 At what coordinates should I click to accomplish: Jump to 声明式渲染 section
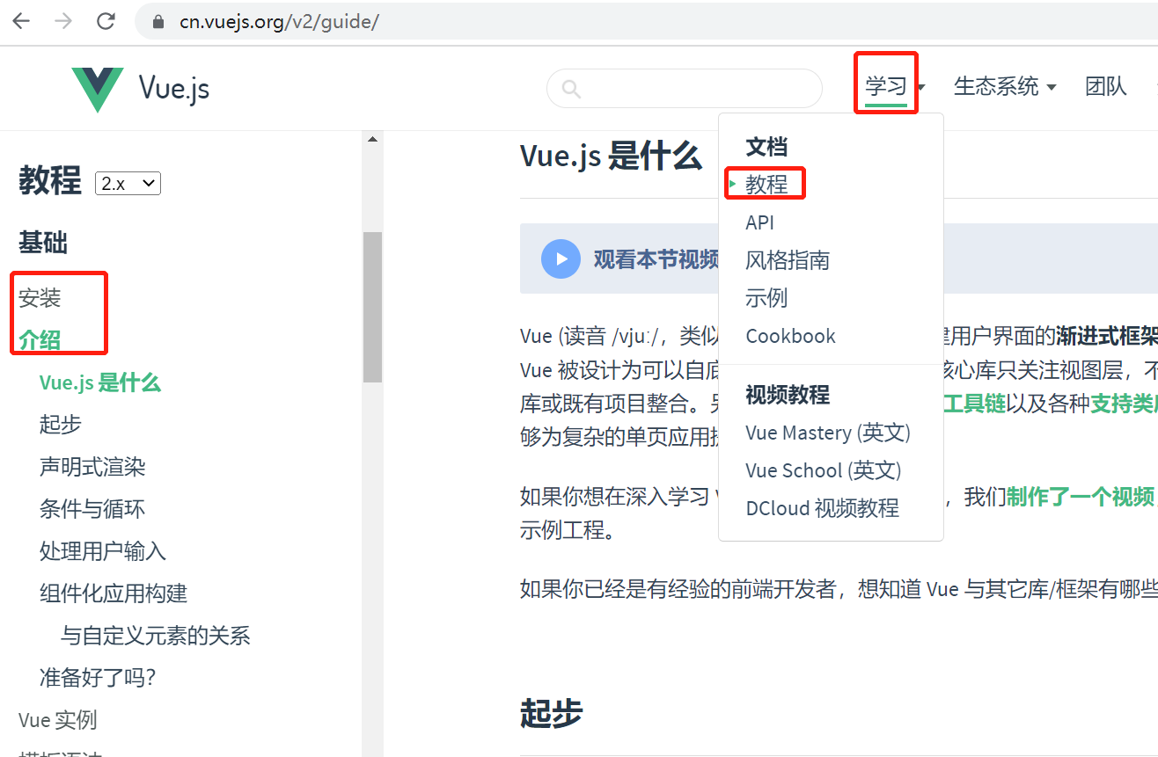[92, 467]
